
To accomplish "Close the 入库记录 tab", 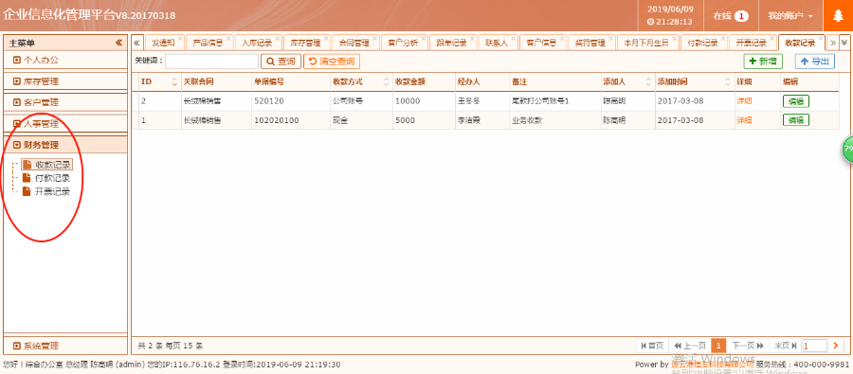I will pos(278,38).
